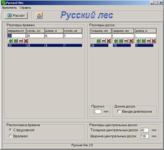Click the red minus icon under the log size inputs
The height and width of the screenshot is (150, 164).
click(x=21, y=41)
